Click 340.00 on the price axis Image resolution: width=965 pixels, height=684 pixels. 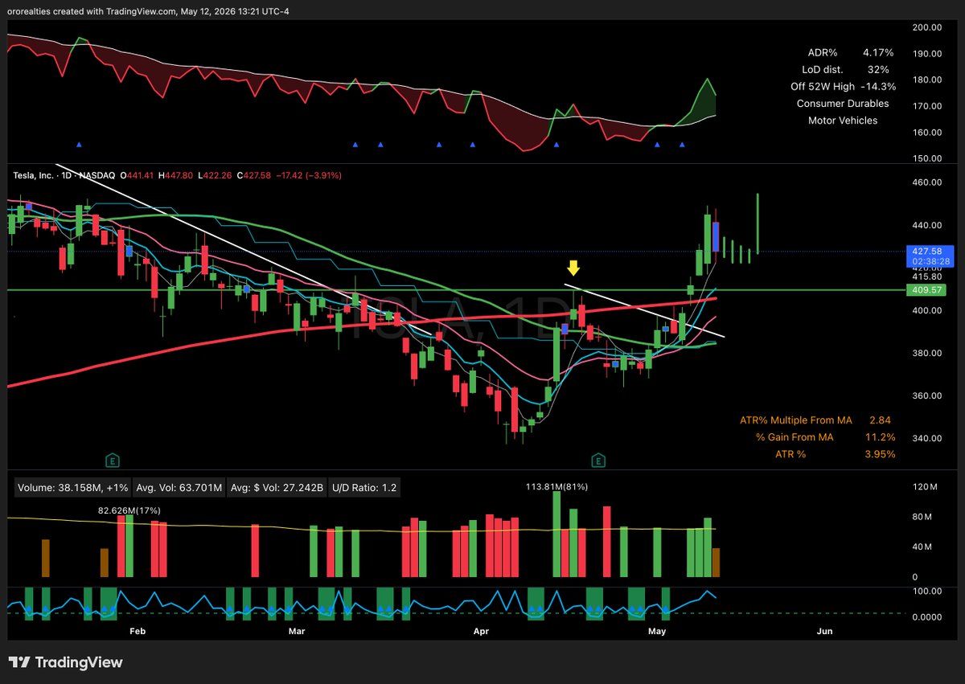click(926, 438)
